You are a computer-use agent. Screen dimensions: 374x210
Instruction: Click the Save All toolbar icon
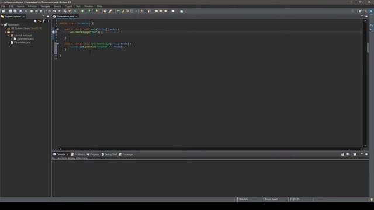point(15,11)
